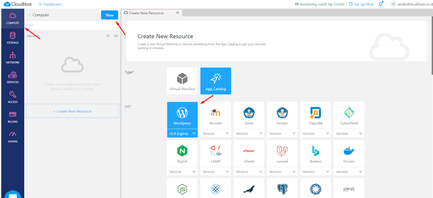The height and width of the screenshot is (198, 433).
Task: Open the Admin gauge icon
Action: pyautogui.click(x=13, y=137)
